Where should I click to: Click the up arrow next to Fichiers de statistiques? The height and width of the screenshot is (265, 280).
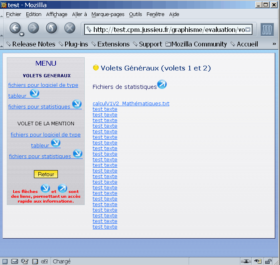pos(162,84)
